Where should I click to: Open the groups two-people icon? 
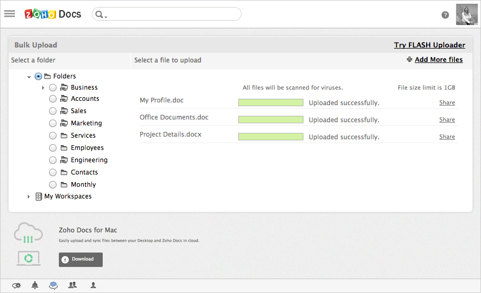pyautogui.click(x=73, y=286)
